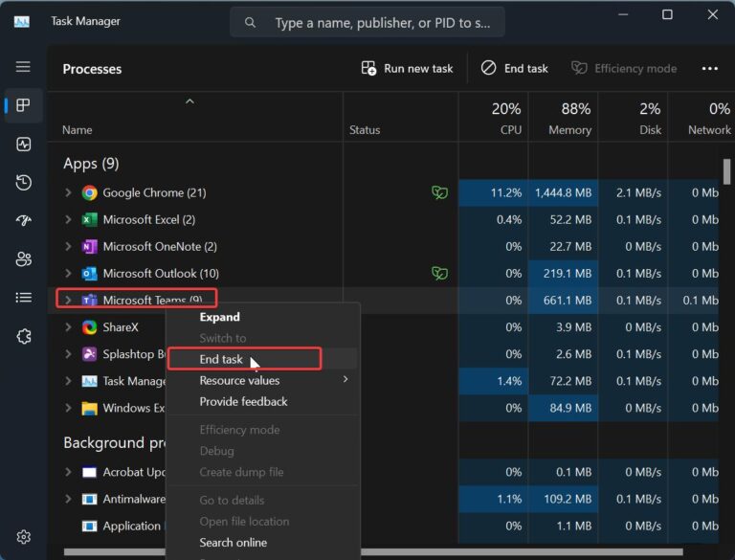735x560 pixels.
Task: Click the Application process icon
Action: pos(89,526)
